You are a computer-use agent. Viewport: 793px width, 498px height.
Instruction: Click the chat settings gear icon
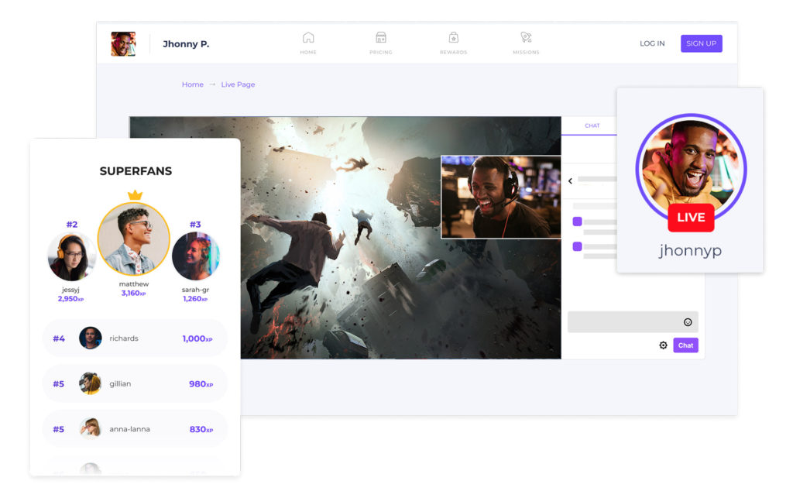click(663, 345)
